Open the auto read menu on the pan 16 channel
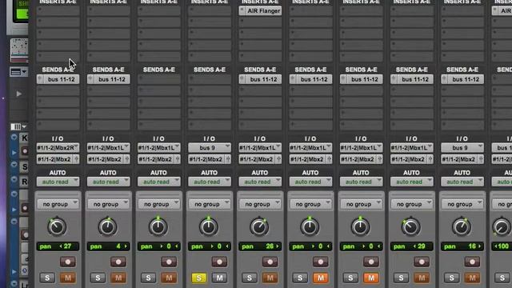This screenshot has width=512, height=288. click(x=462, y=182)
